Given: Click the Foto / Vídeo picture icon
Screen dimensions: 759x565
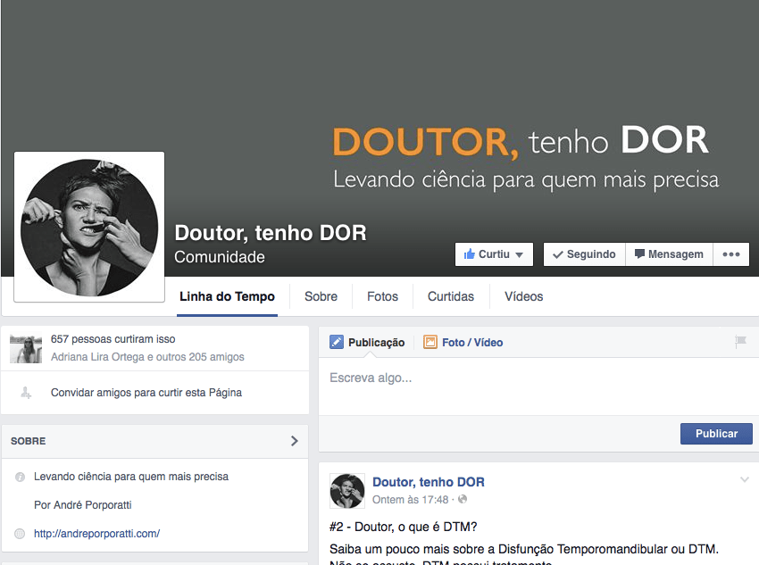Looking at the screenshot, I should 430,342.
